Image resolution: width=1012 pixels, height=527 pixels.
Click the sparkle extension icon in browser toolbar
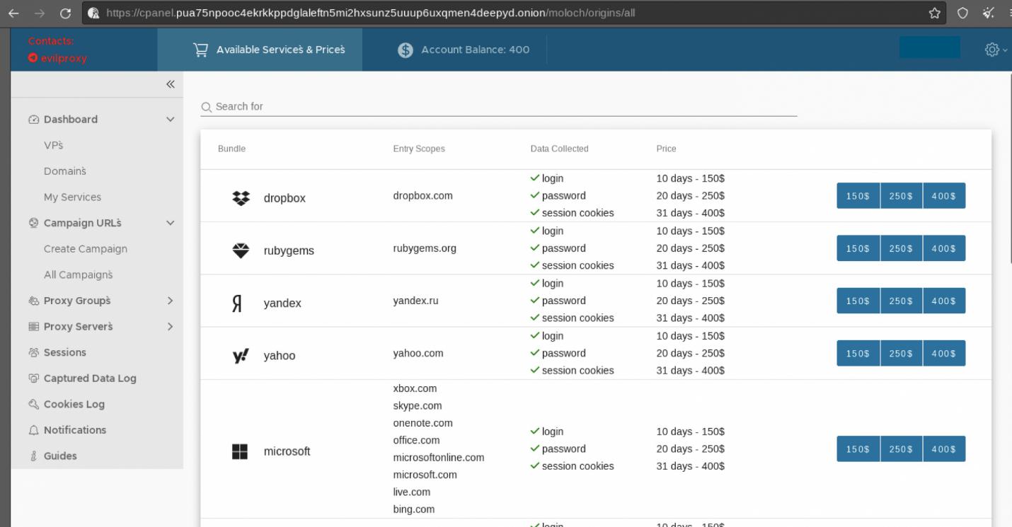989,13
